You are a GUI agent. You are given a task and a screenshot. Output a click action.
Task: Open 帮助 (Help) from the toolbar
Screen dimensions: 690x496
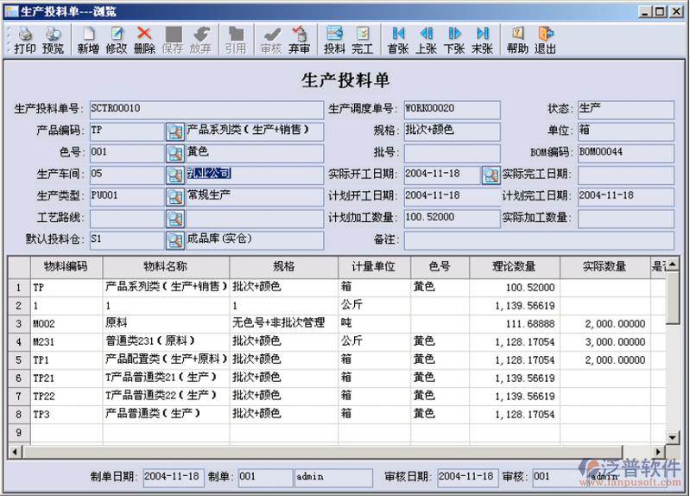(x=517, y=39)
